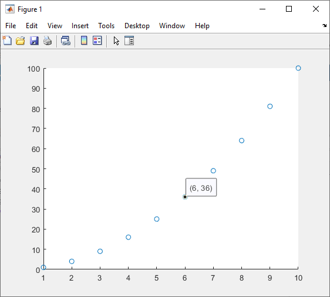Click the y-axis tick label 70
Viewport: 330px width, 297px height.
click(x=36, y=129)
